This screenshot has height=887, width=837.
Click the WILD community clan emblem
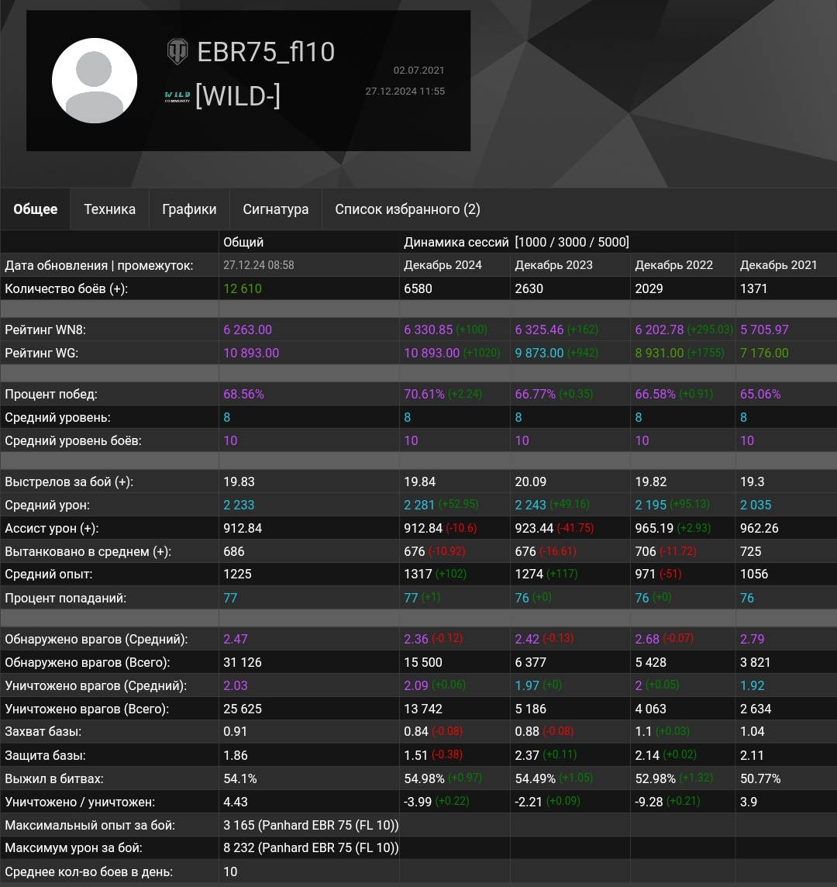[x=177, y=97]
